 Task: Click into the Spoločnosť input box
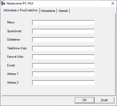(x=63, y=31)
